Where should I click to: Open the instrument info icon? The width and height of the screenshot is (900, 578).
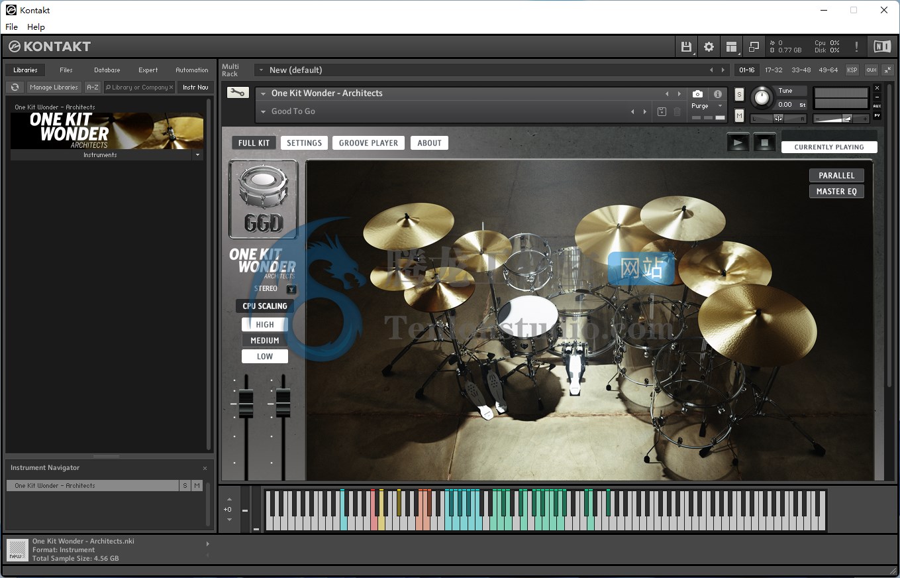coord(717,94)
